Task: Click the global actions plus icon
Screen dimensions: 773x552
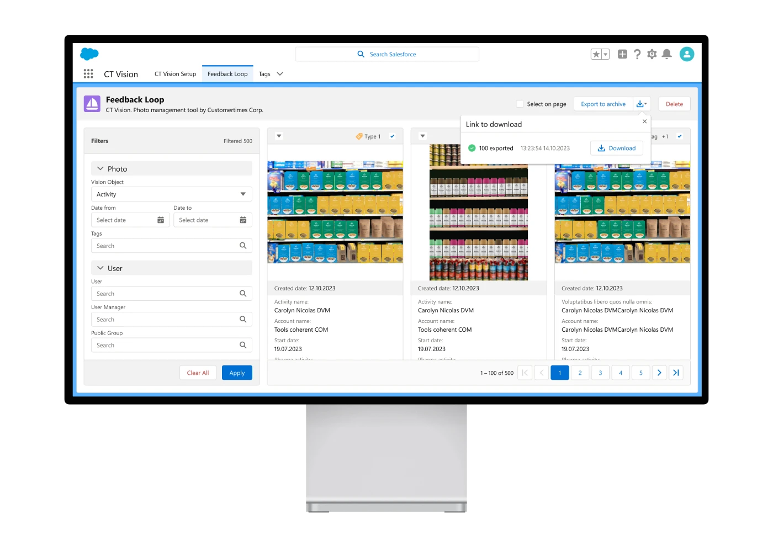Action: pos(622,54)
